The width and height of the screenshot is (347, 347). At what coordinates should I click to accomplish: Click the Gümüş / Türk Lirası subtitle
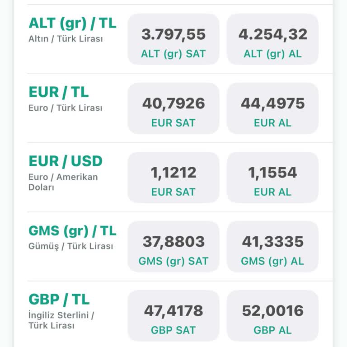(x=70, y=246)
